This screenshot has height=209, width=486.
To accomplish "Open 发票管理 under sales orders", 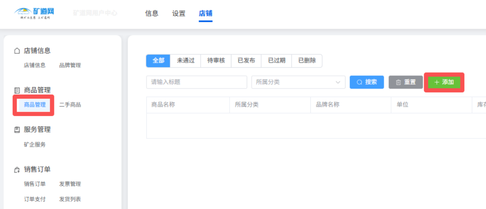I will pos(70,184).
